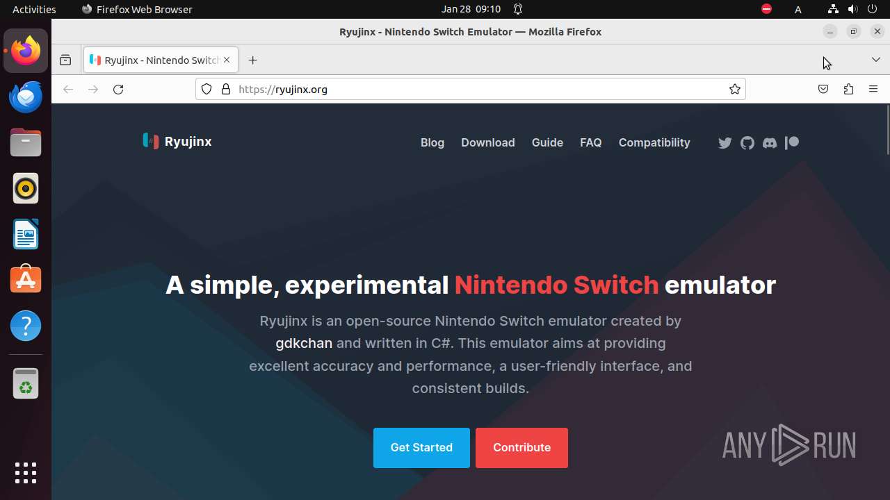Open Firefox extensions menu
The width and height of the screenshot is (890, 500).
coord(848,89)
